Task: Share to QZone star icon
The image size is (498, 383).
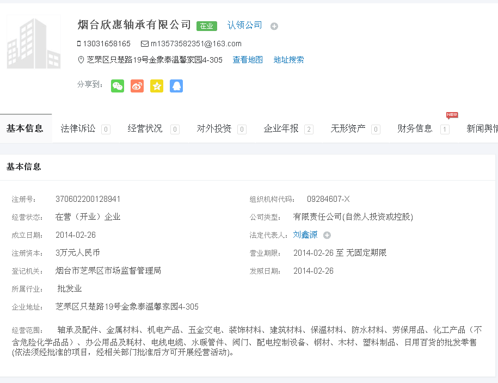Action: pos(157,86)
